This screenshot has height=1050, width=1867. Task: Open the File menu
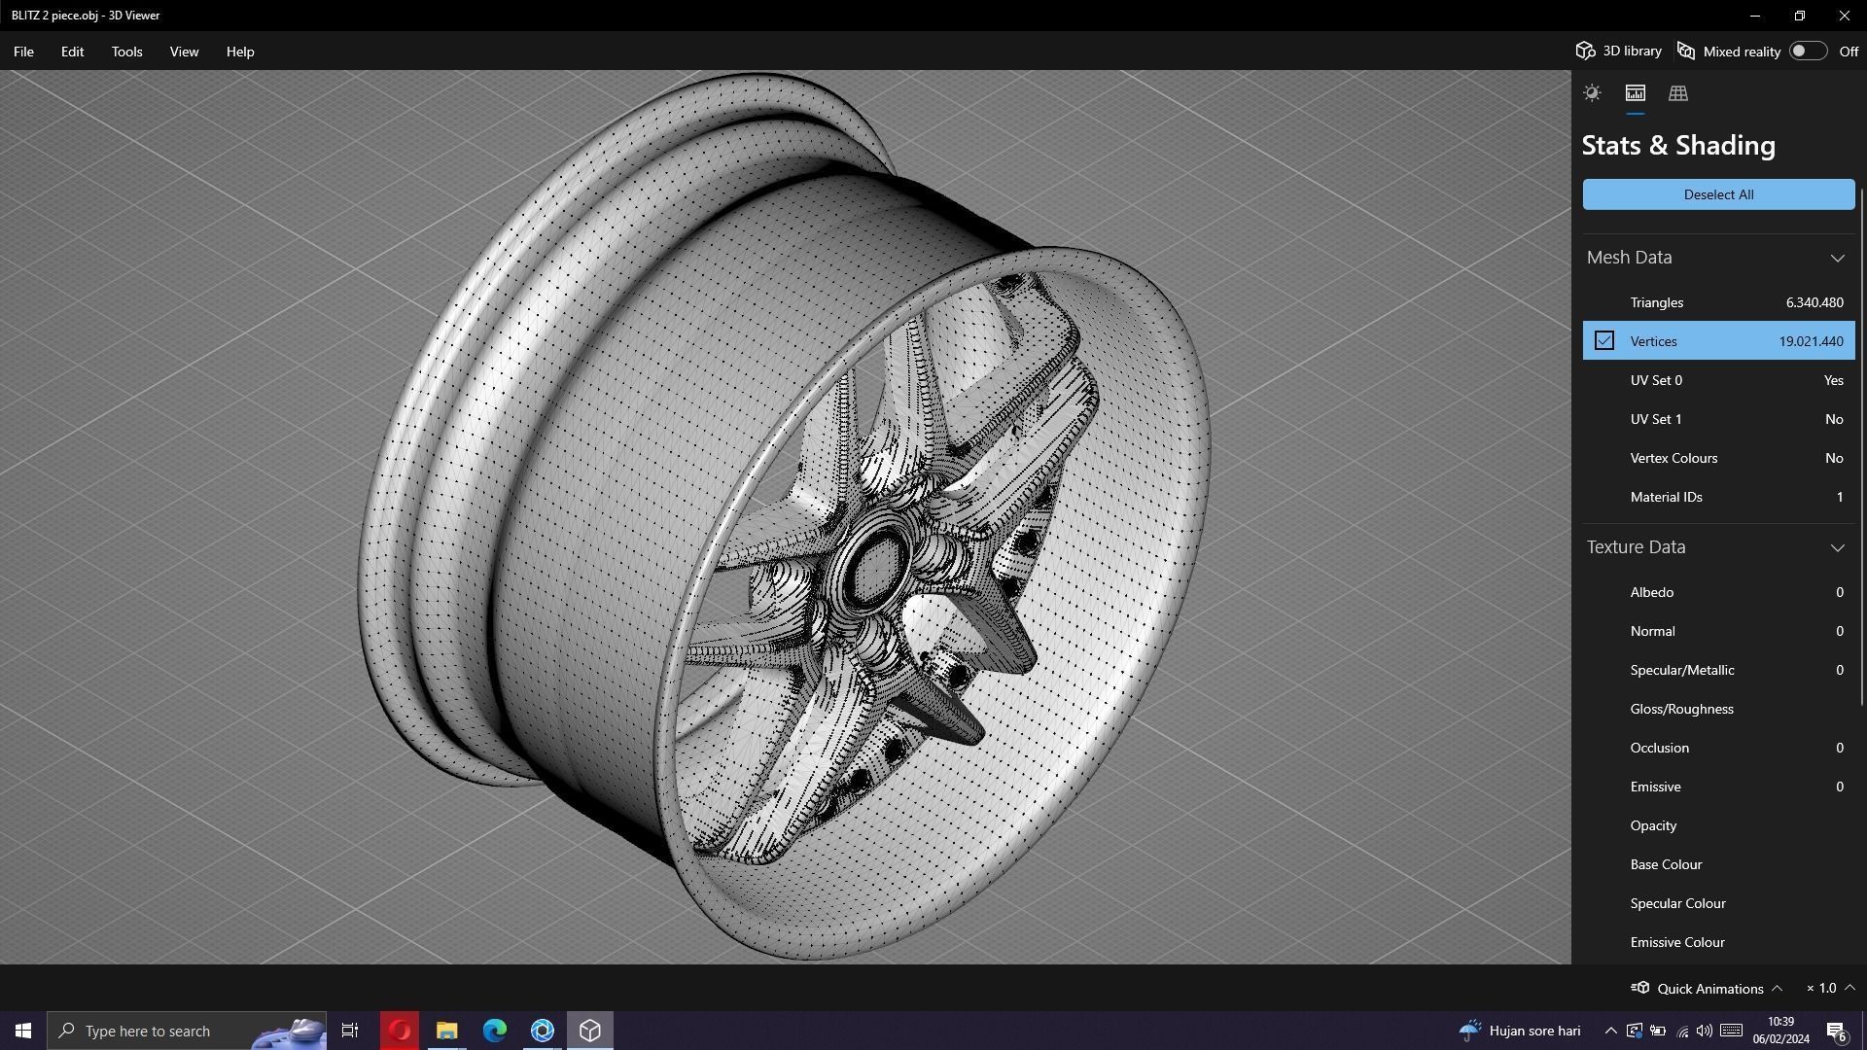23,52
